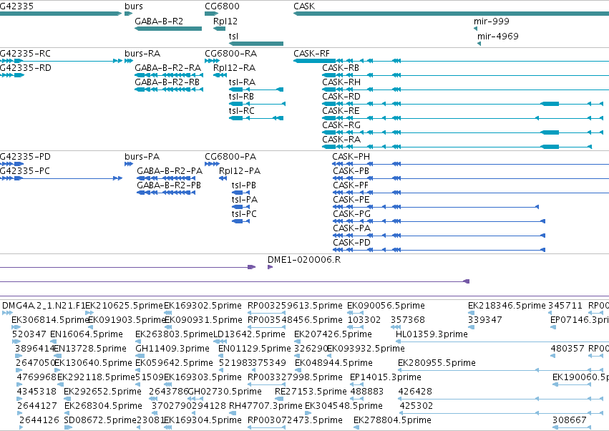The width and height of the screenshot is (609, 431).
Task: Select transcript CASK-RB label
Action: point(341,68)
